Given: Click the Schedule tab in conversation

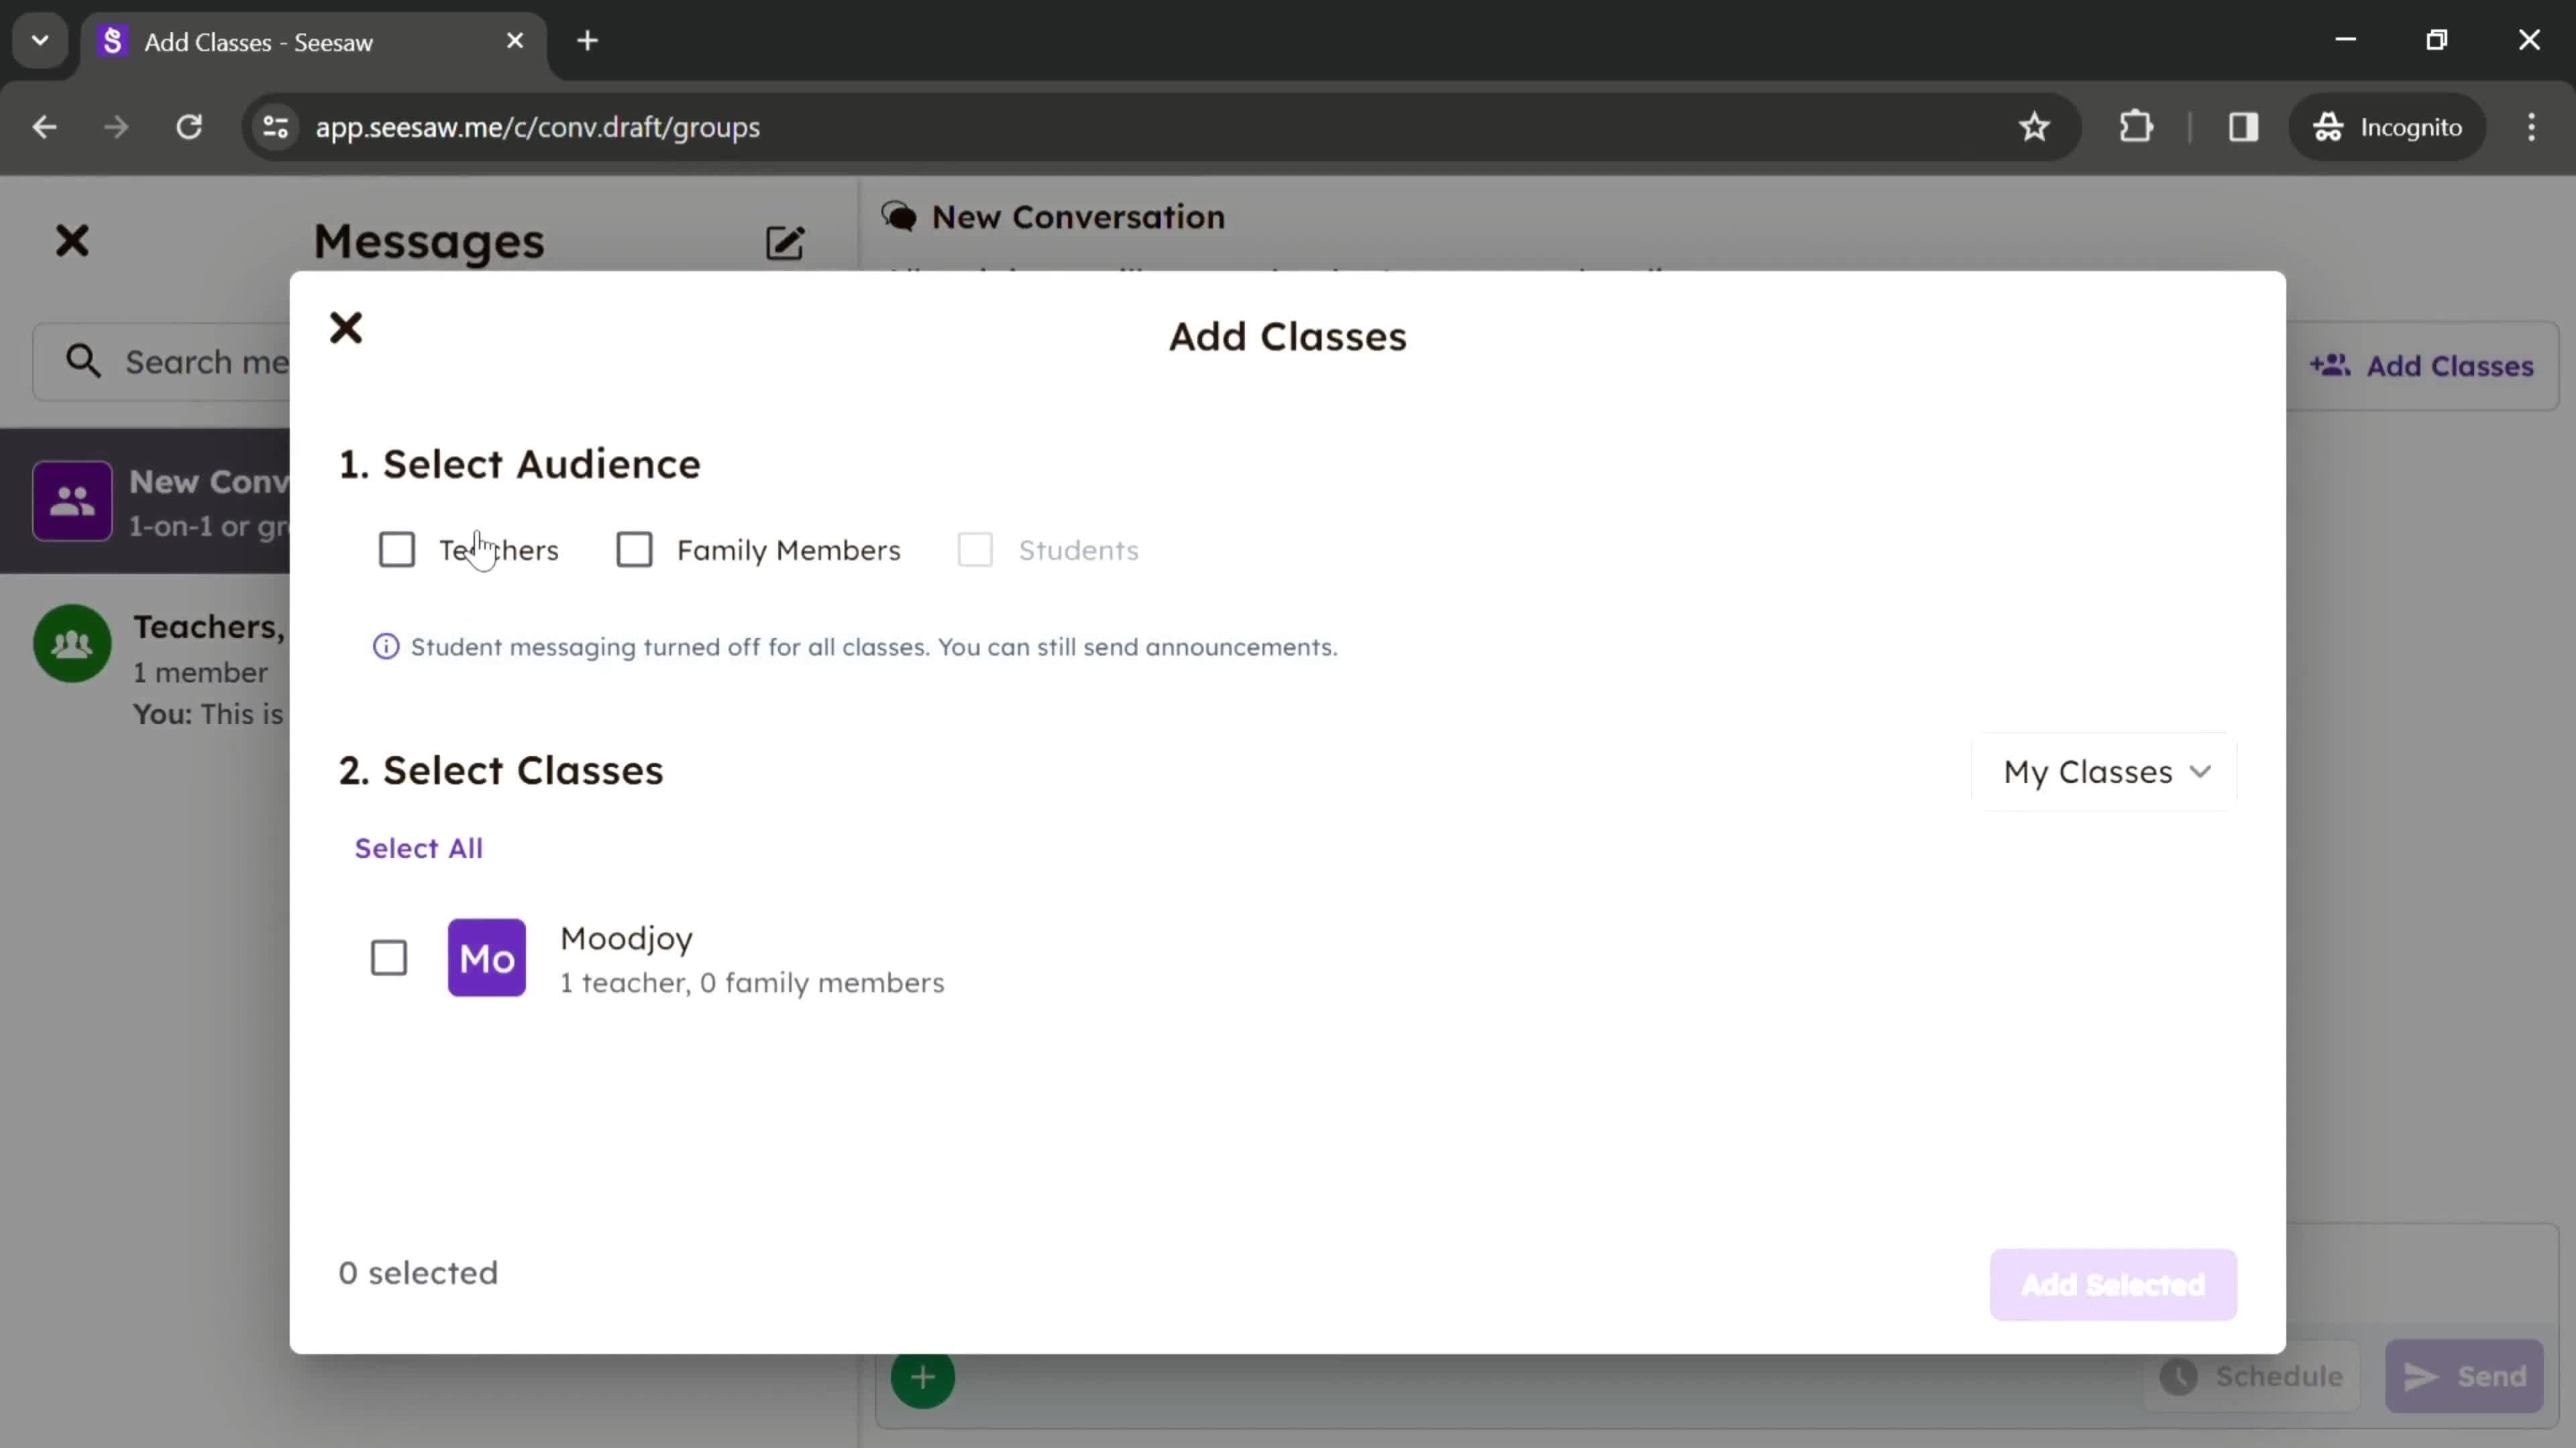Looking at the screenshot, I should (x=2265, y=1379).
